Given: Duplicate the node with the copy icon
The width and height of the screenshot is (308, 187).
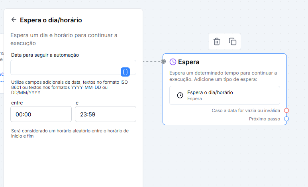Looking at the screenshot, I should (233, 41).
